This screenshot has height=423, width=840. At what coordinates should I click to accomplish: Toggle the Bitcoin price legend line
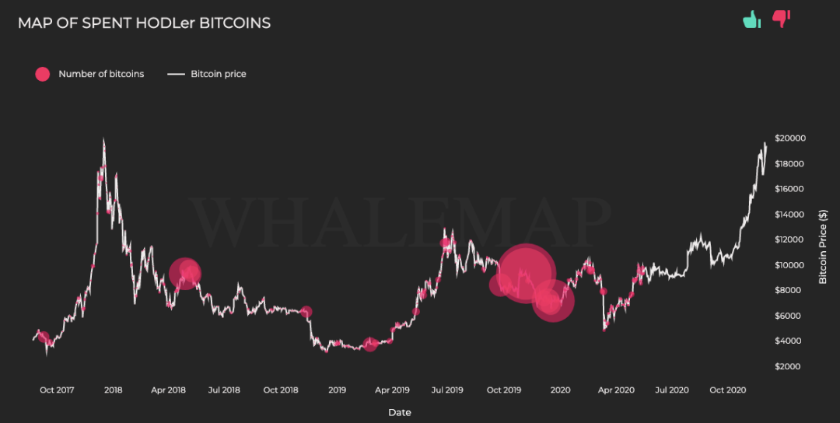[176, 74]
